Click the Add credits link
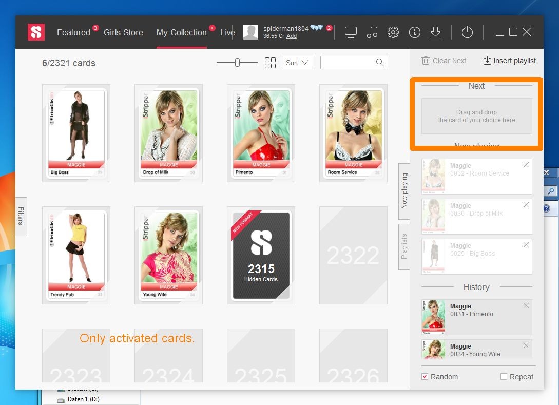559x405 pixels. pos(291,36)
